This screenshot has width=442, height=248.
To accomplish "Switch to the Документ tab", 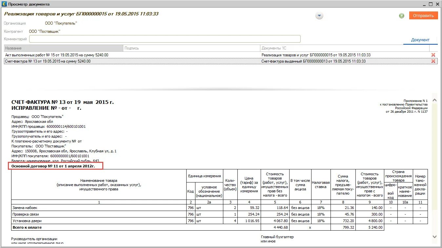I will (420, 40).
